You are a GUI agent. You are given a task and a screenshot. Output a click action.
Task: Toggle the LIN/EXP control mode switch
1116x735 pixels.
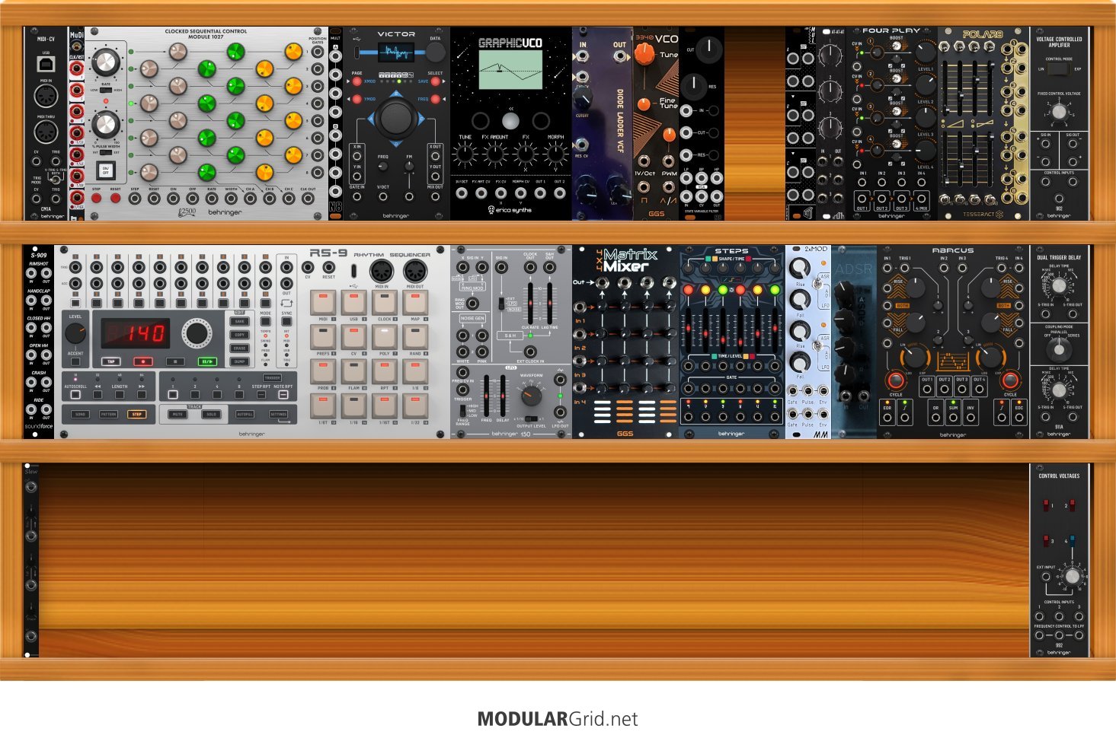1058,69
